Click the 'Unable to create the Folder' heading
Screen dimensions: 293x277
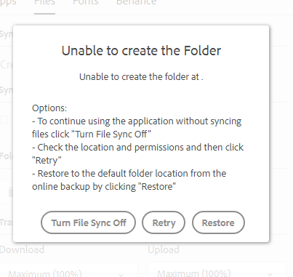(x=141, y=51)
